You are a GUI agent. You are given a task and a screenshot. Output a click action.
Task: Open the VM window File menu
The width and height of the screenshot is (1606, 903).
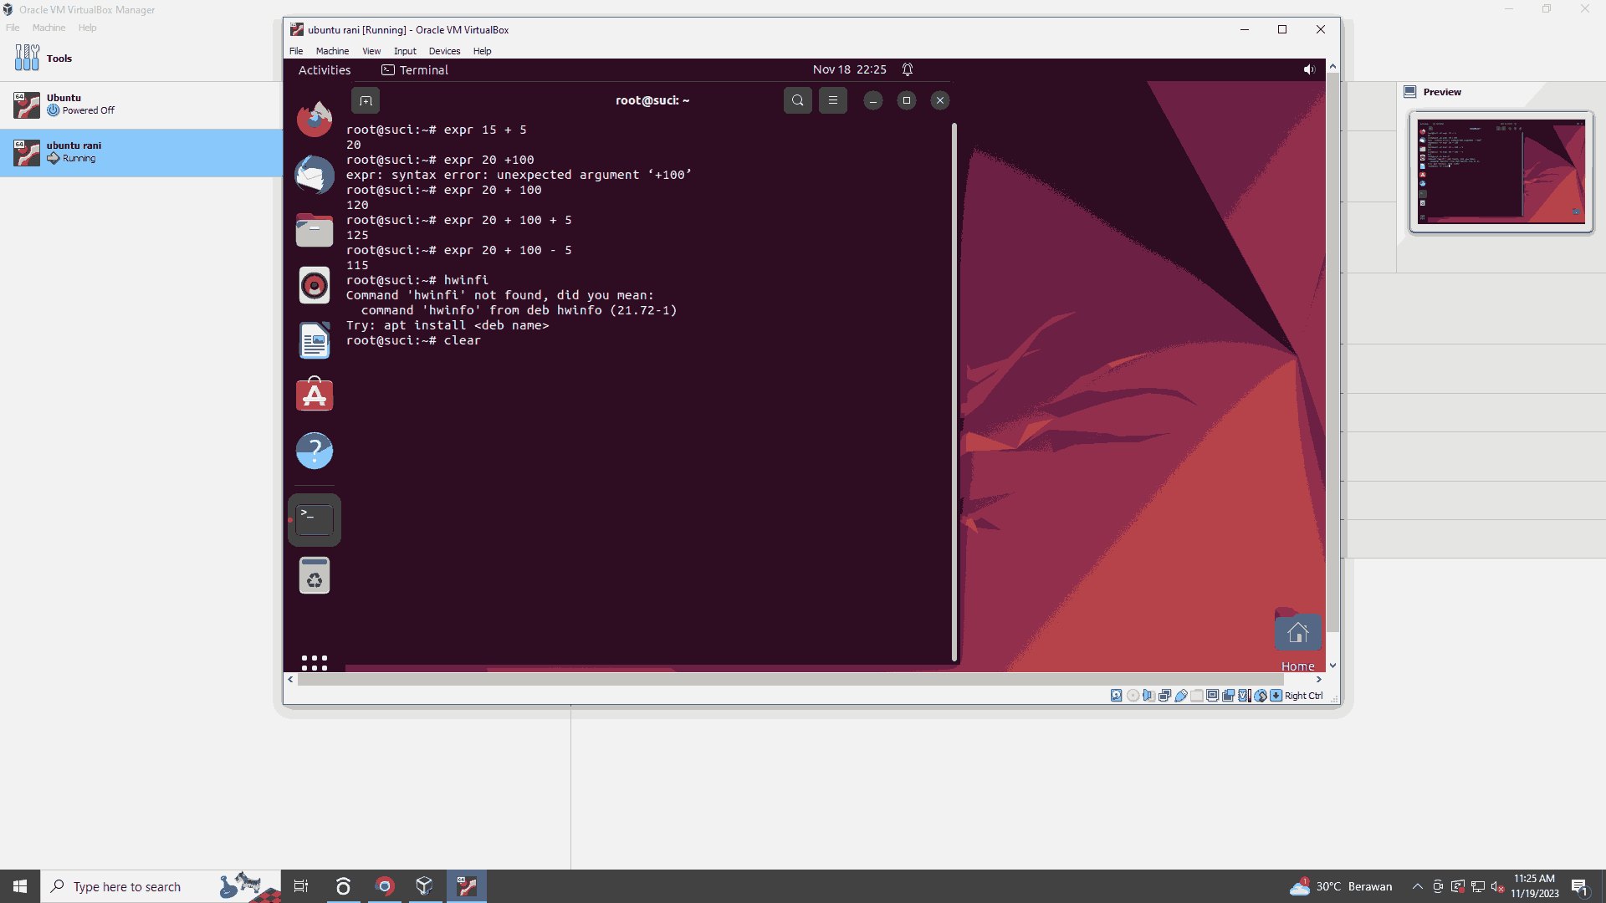coord(296,51)
